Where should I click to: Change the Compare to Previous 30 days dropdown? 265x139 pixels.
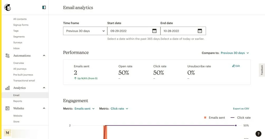[x=235, y=53]
